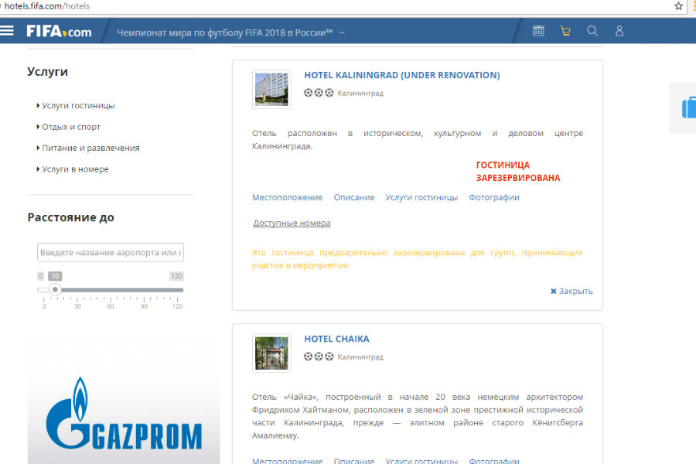Viewport: 696px width, 464px height.
Task: Expand the Питание и развлечения filter
Action: point(90,148)
